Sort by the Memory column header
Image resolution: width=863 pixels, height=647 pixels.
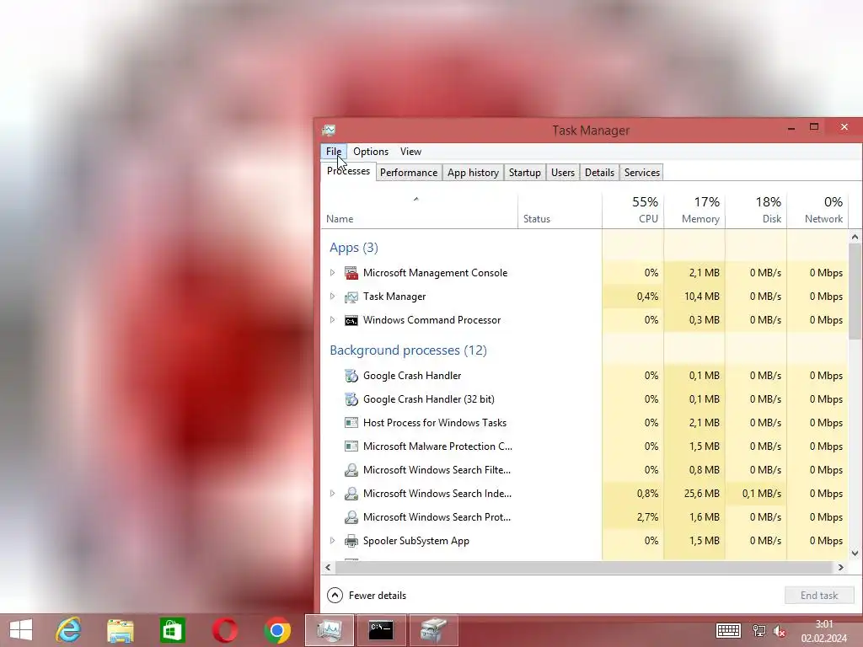(x=694, y=210)
